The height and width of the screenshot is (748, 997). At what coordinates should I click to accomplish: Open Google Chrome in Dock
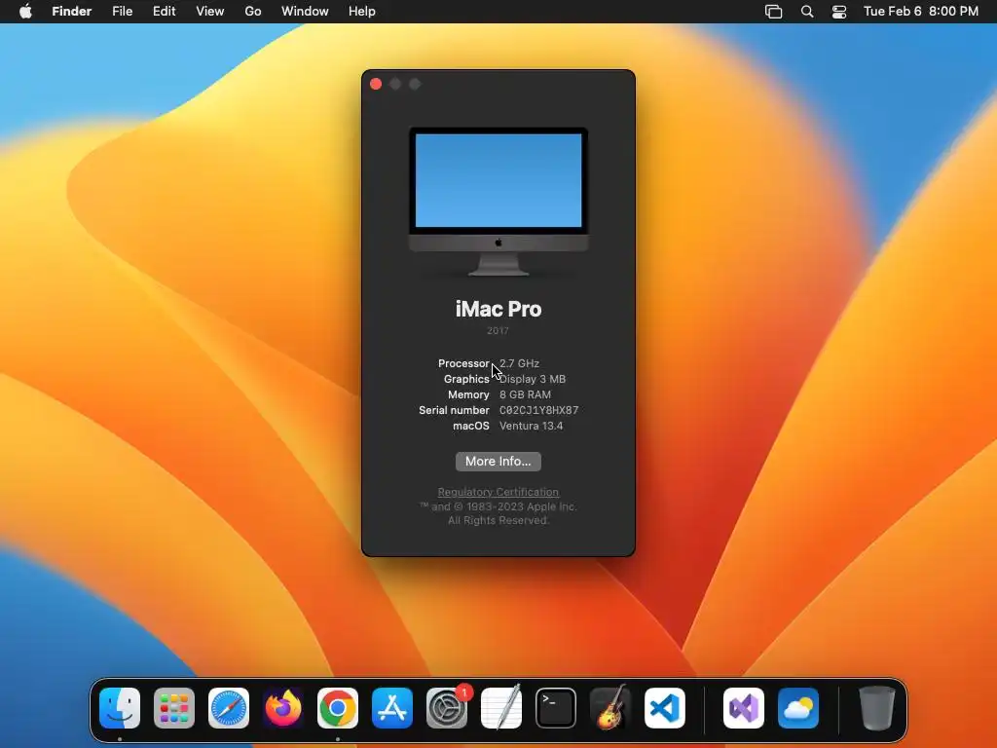click(x=338, y=708)
